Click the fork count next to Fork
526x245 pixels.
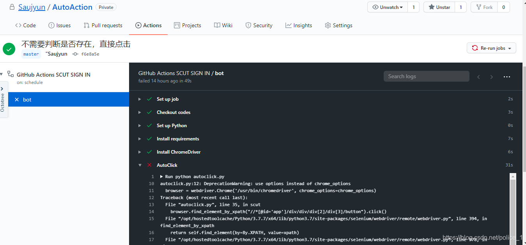[x=503, y=7]
